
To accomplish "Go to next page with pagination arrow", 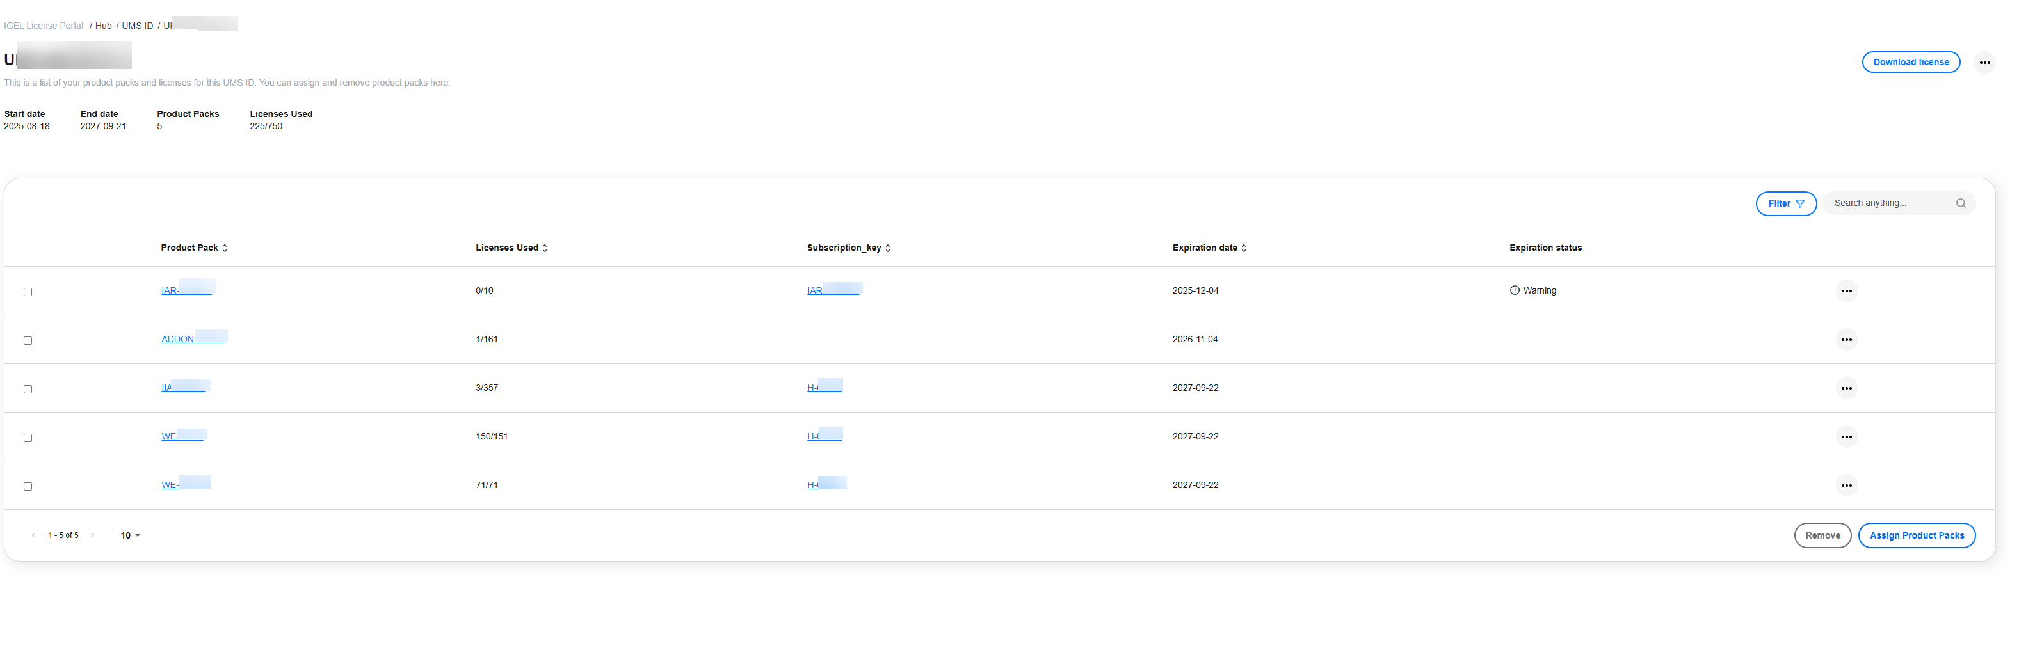I will pyautogui.click(x=92, y=536).
